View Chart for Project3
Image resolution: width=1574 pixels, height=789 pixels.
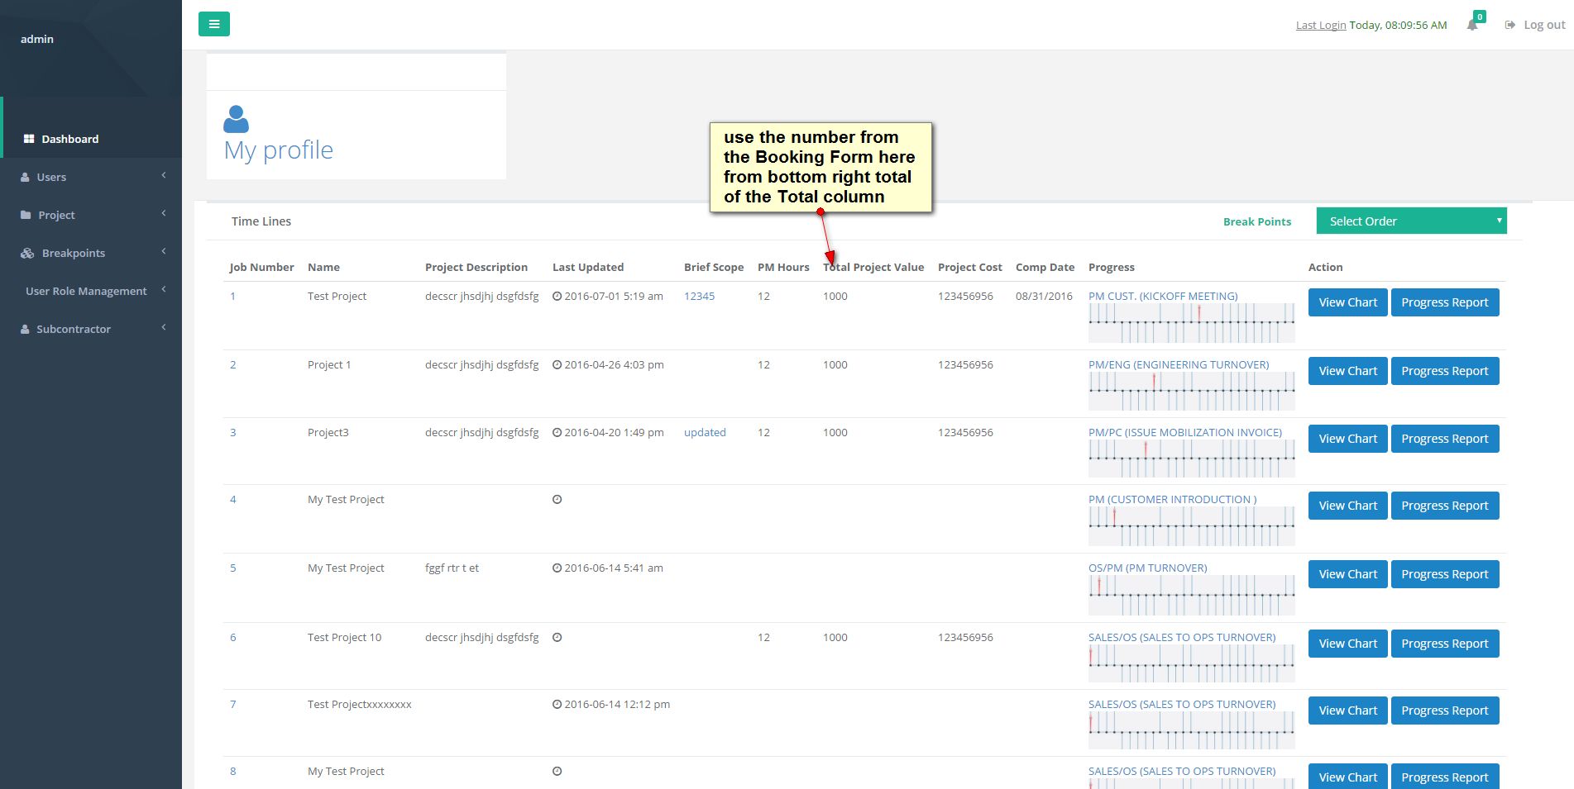click(x=1348, y=439)
